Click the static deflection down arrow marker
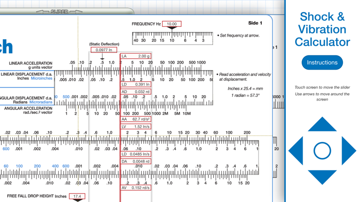359x202 pixels. pos(102,56)
